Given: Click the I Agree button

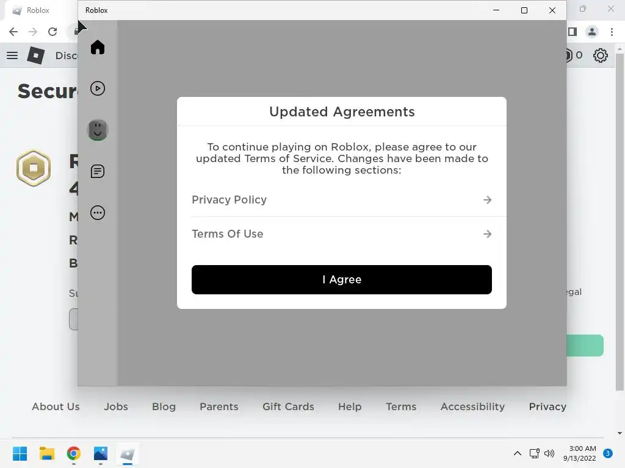Looking at the screenshot, I should coord(342,280).
